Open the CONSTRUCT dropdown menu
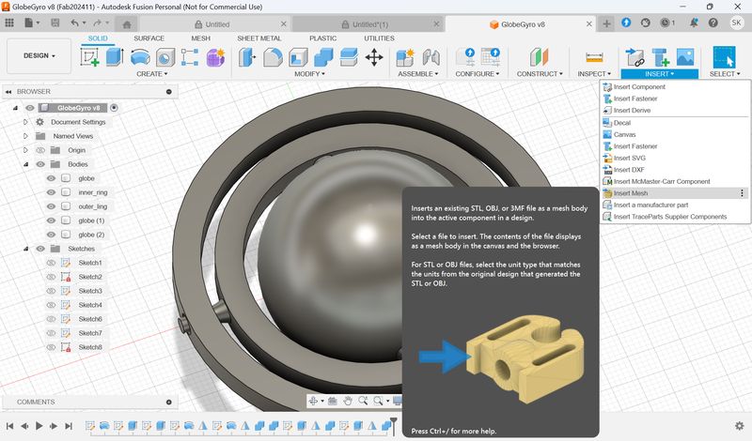Viewport: 752px width, 441px height. pyautogui.click(x=540, y=74)
